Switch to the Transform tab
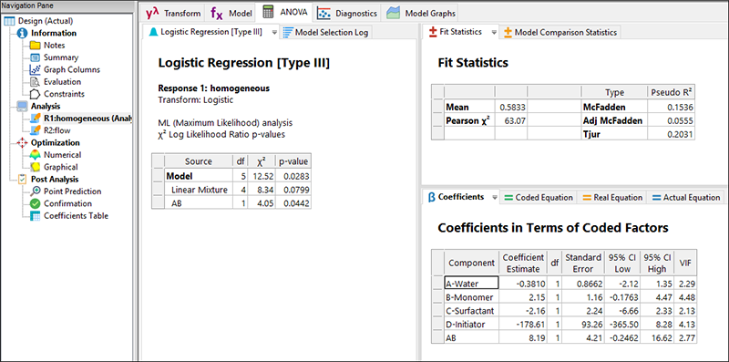Viewport: 729px width, 362px height. pyautogui.click(x=173, y=13)
